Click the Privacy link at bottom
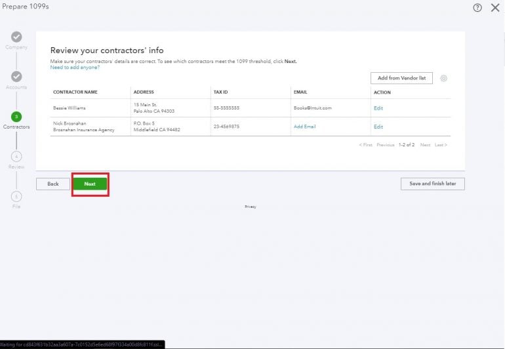This screenshot has height=349, width=505. (x=250, y=207)
